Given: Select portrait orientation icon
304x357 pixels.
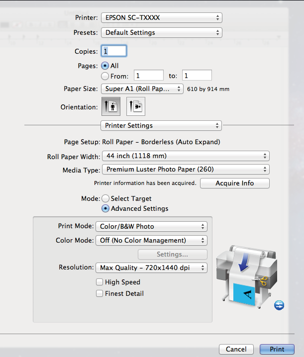Looking at the screenshot, I should [111, 106].
